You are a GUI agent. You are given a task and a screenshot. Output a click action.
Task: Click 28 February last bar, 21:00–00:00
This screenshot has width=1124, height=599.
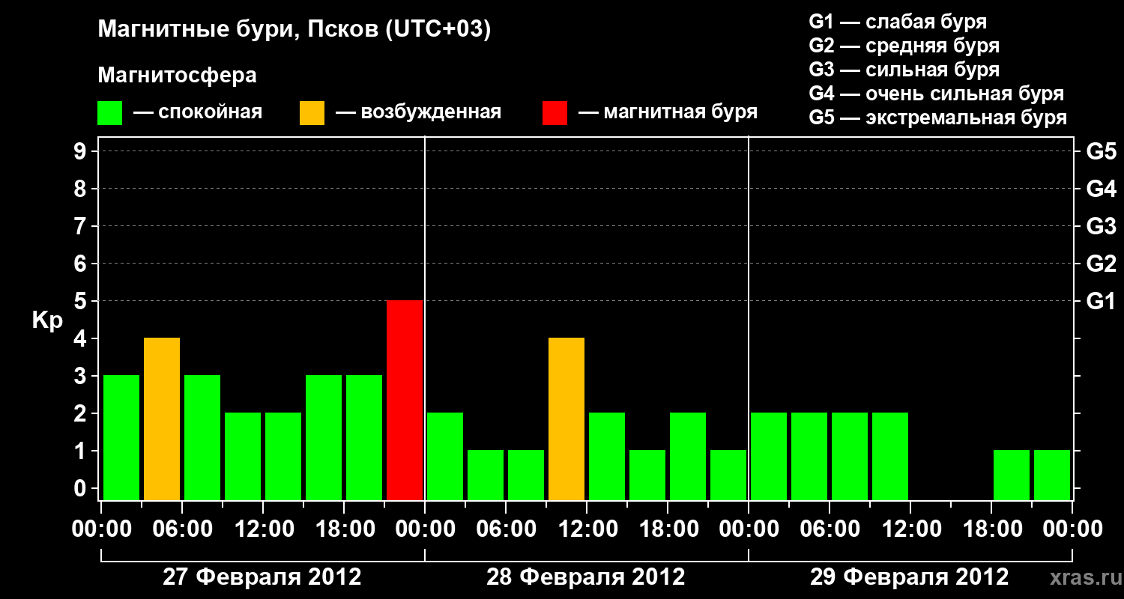728,475
